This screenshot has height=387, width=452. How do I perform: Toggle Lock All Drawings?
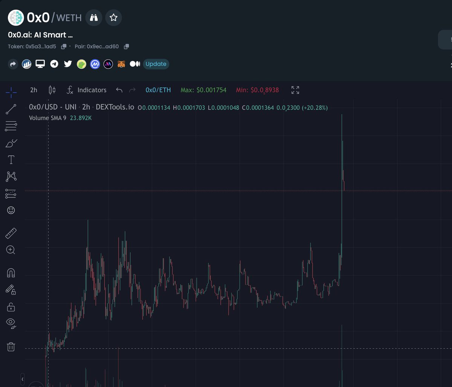[11, 307]
